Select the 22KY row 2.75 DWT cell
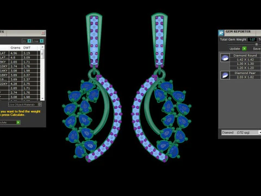Image resolution: width=261 pixels, height=196 pixels. (30, 84)
